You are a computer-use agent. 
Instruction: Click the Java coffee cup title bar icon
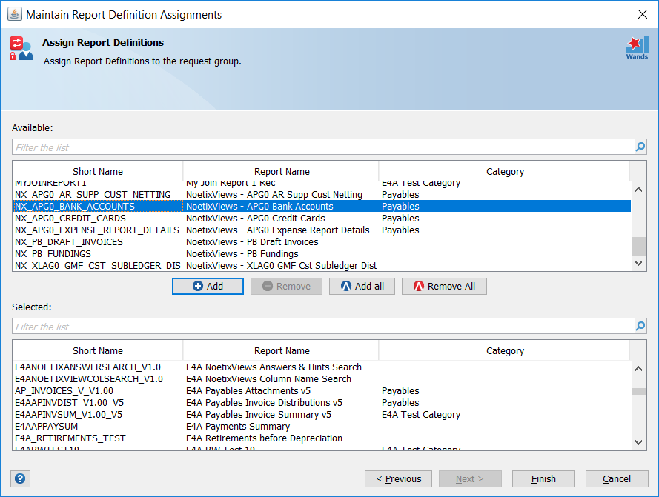(x=14, y=13)
